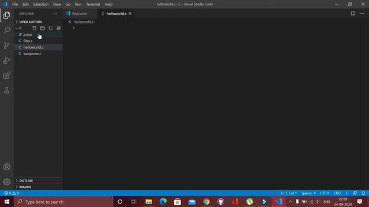Open File Explorer from taskbar
Image resolution: width=369 pixels, height=207 pixels.
point(149,202)
